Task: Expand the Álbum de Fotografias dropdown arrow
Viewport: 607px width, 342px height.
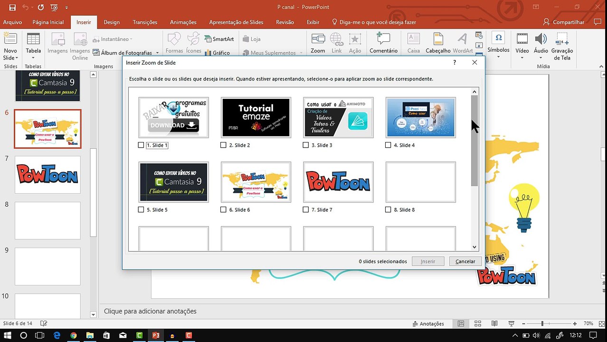Action: [157, 53]
